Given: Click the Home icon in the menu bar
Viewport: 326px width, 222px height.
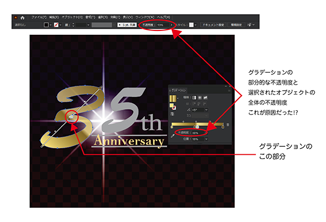Looking at the screenshot, I should 22,17.
